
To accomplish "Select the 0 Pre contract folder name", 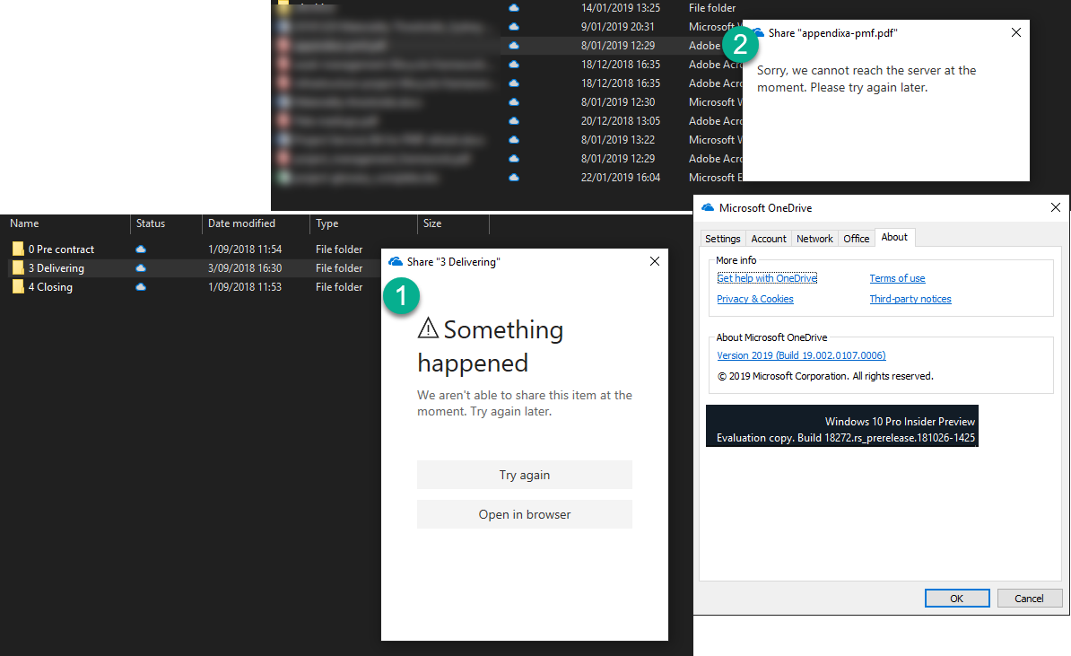I will pos(61,249).
